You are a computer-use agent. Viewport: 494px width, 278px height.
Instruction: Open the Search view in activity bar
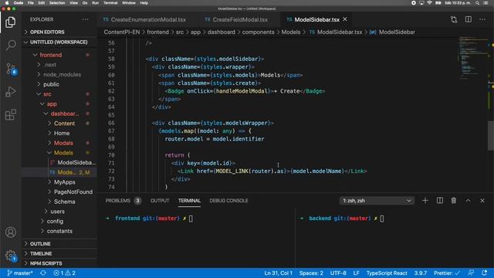10,45
